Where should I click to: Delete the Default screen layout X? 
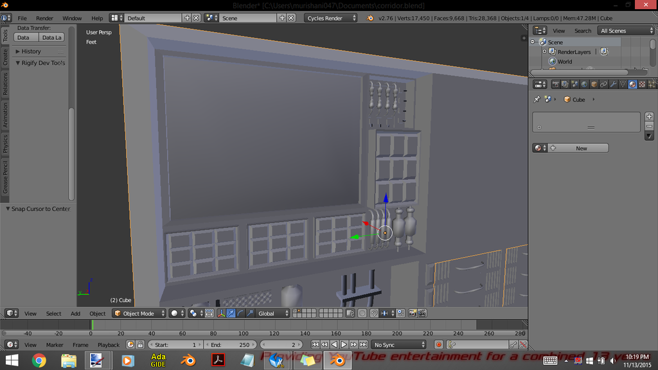point(196,18)
